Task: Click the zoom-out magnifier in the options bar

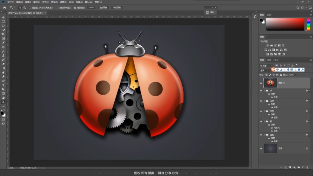Action: click(25, 7)
